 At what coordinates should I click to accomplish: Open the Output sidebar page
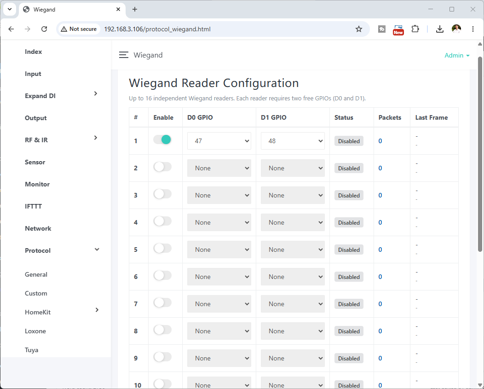(x=36, y=118)
